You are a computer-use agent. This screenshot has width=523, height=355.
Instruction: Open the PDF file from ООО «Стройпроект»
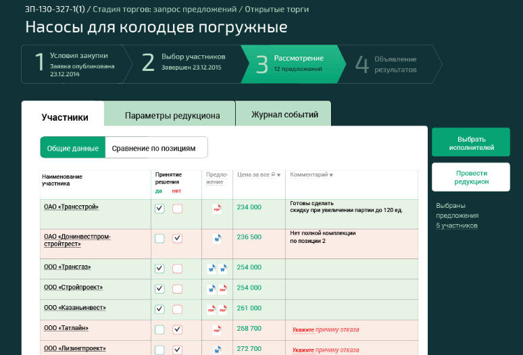222,289
